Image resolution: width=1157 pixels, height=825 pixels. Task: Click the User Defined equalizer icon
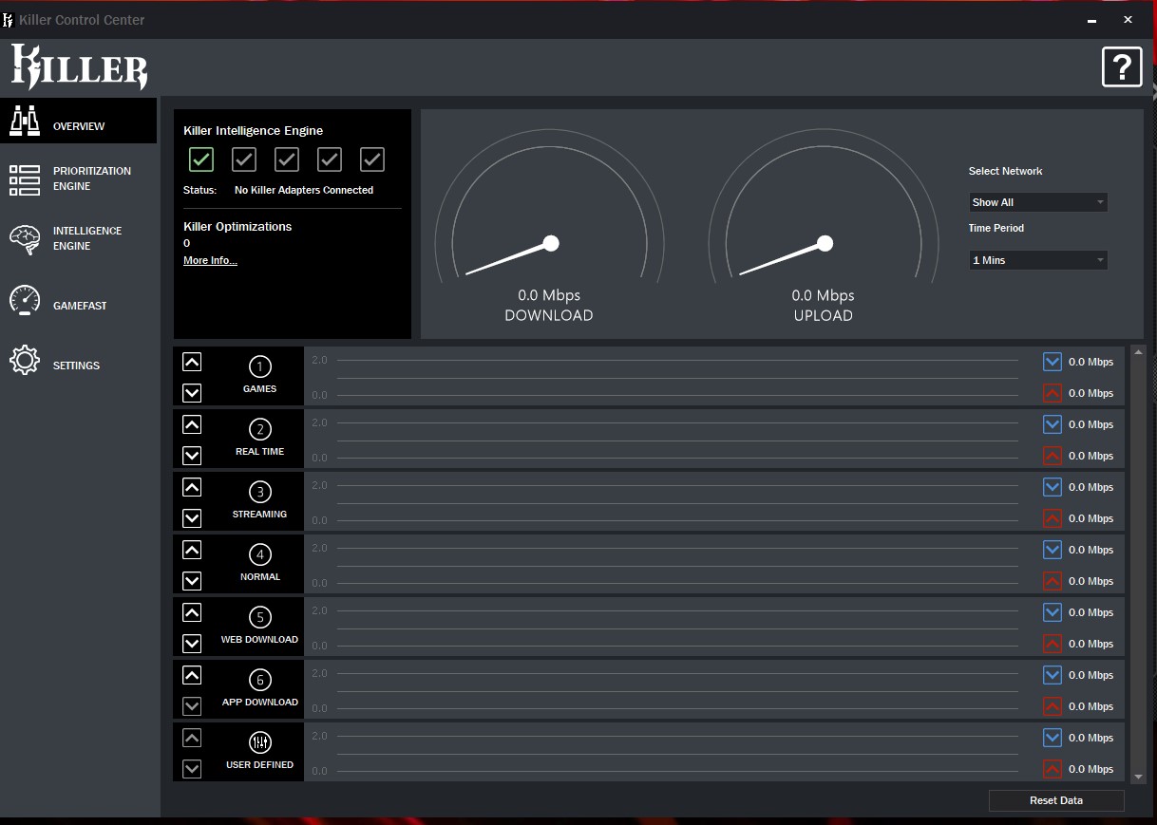point(259,742)
